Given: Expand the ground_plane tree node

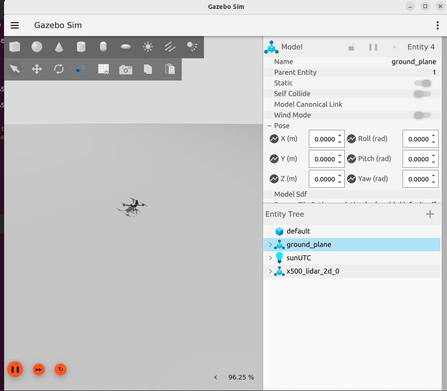Looking at the screenshot, I should pos(270,245).
